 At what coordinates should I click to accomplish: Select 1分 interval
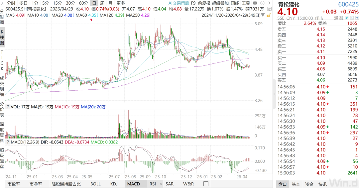[x=35, y=3]
